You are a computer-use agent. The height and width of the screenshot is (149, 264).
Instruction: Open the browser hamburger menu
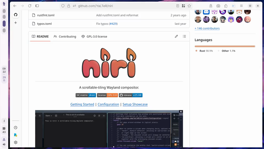(x=241, y=6)
